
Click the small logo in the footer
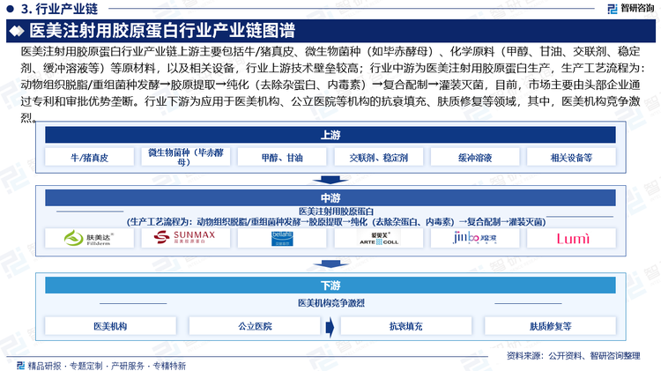tap(20, 366)
